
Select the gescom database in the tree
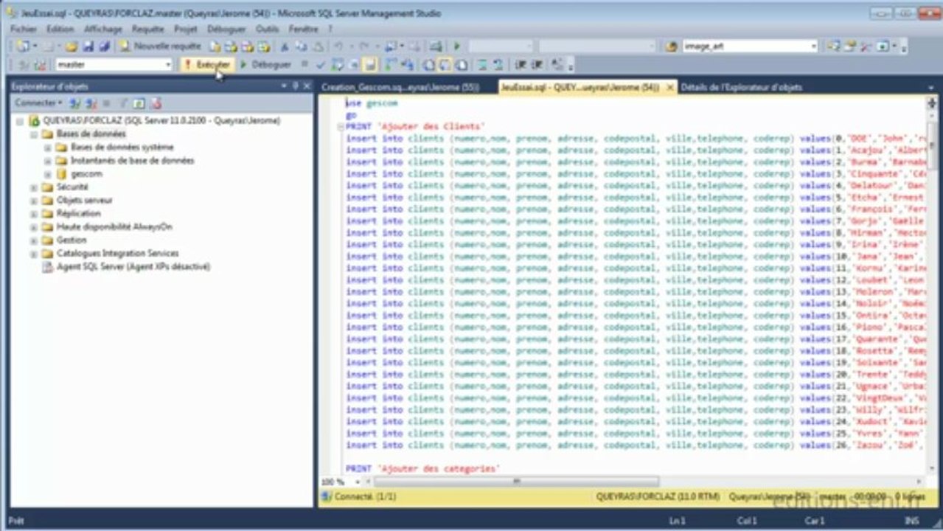[x=86, y=174]
